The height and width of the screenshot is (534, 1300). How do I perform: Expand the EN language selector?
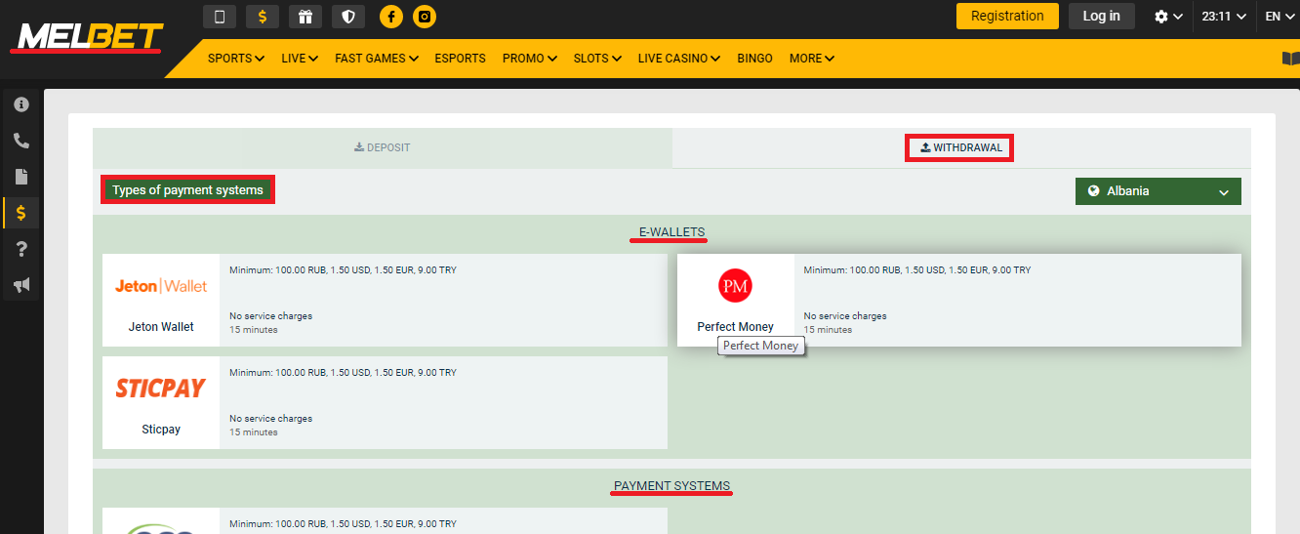(1278, 17)
